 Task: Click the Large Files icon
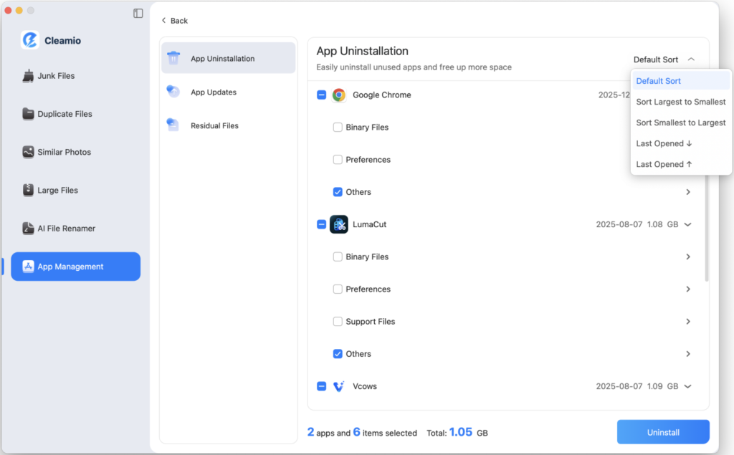tap(29, 190)
